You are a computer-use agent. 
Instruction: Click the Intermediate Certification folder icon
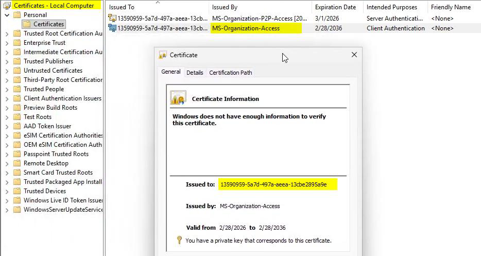[x=17, y=52]
